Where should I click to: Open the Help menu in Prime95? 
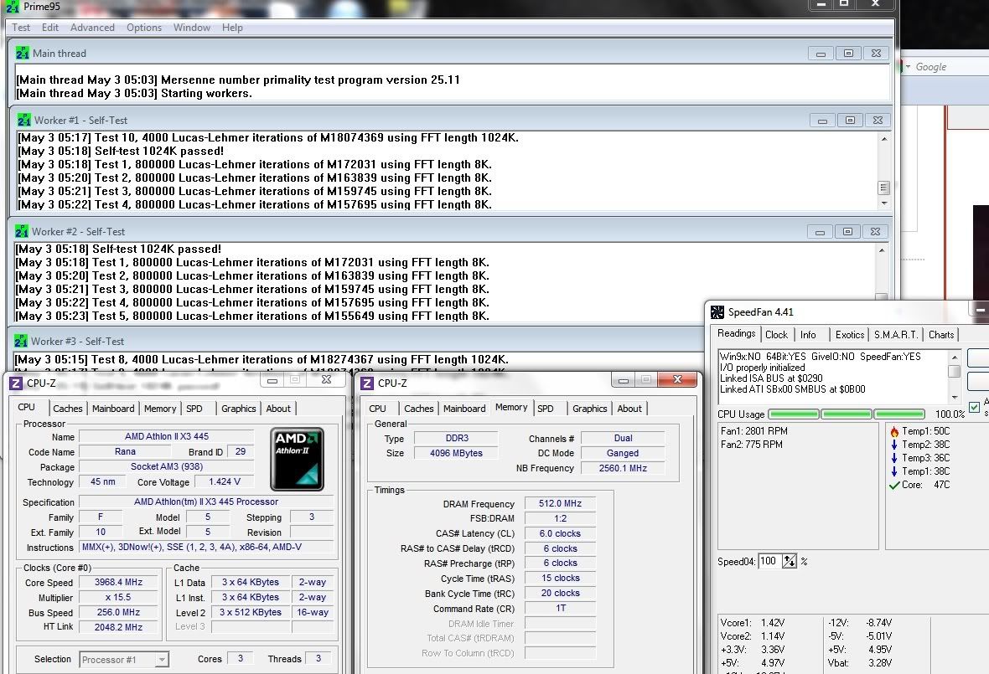click(232, 28)
